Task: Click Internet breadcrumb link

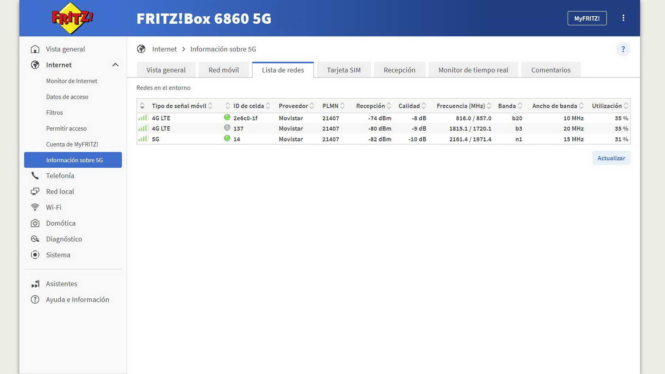Action: 164,49
